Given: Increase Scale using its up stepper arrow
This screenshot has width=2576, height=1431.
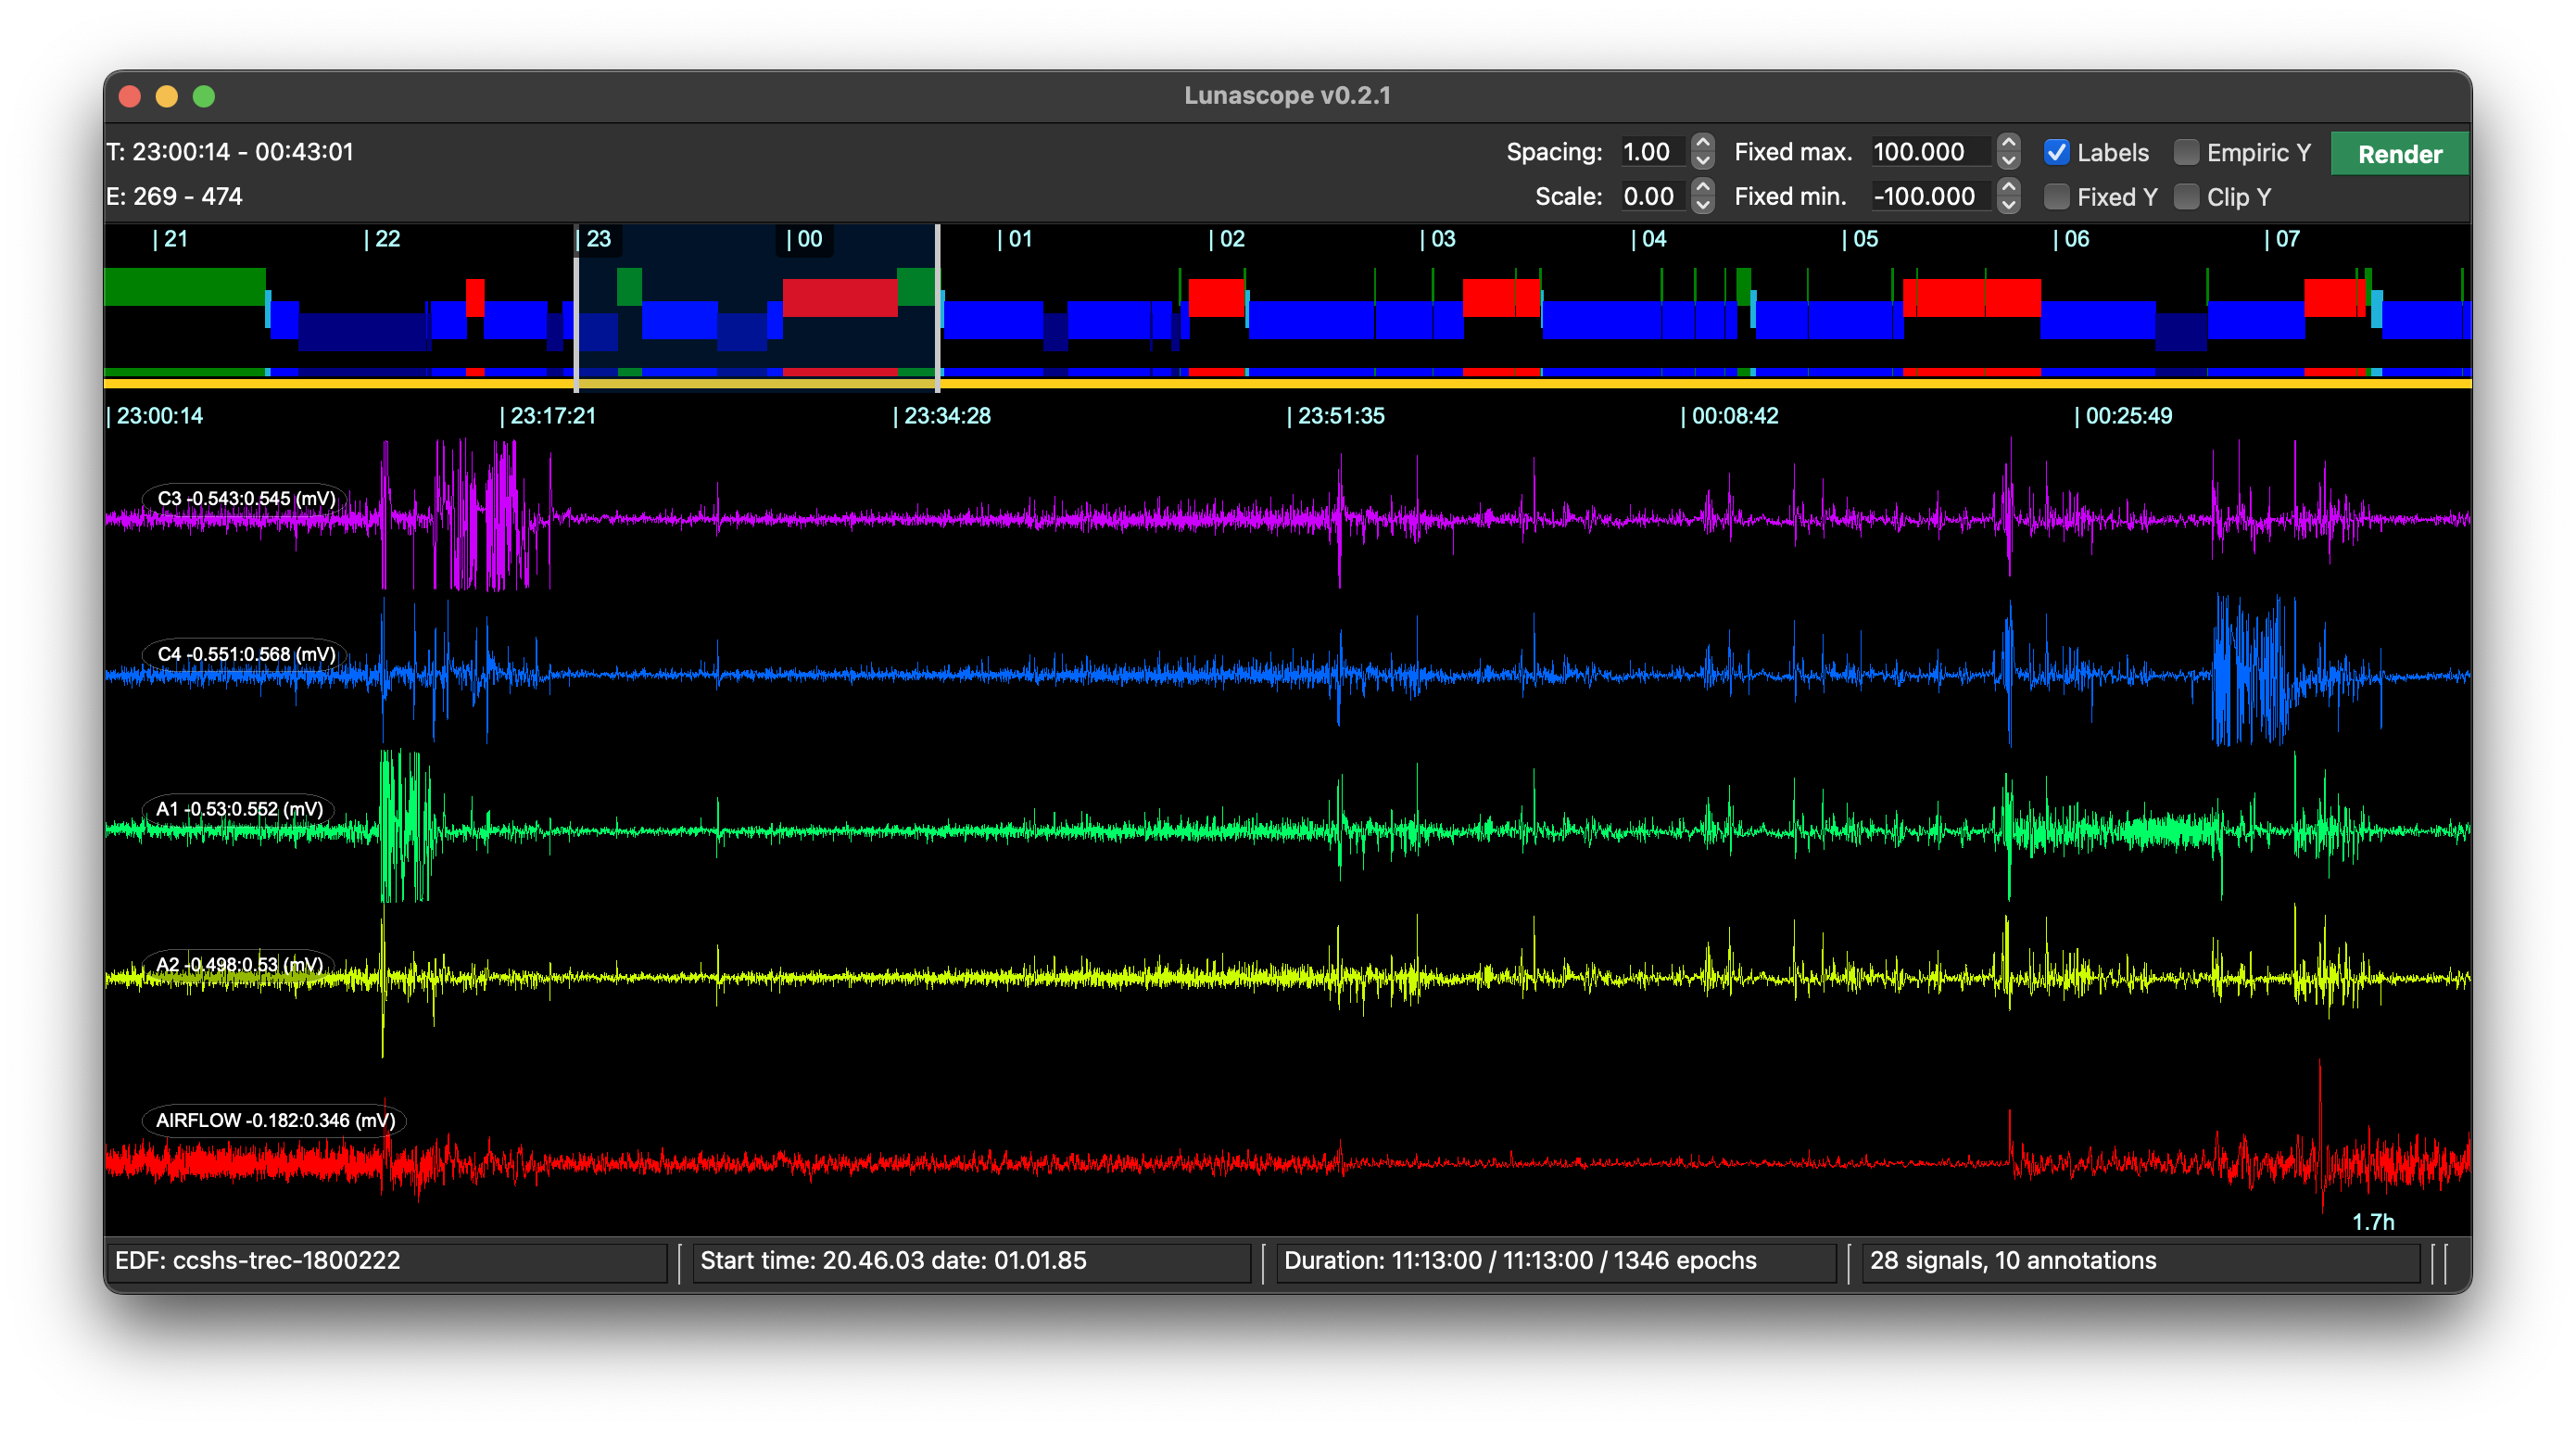Looking at the screenshot, I should [x=1703, y=187].
